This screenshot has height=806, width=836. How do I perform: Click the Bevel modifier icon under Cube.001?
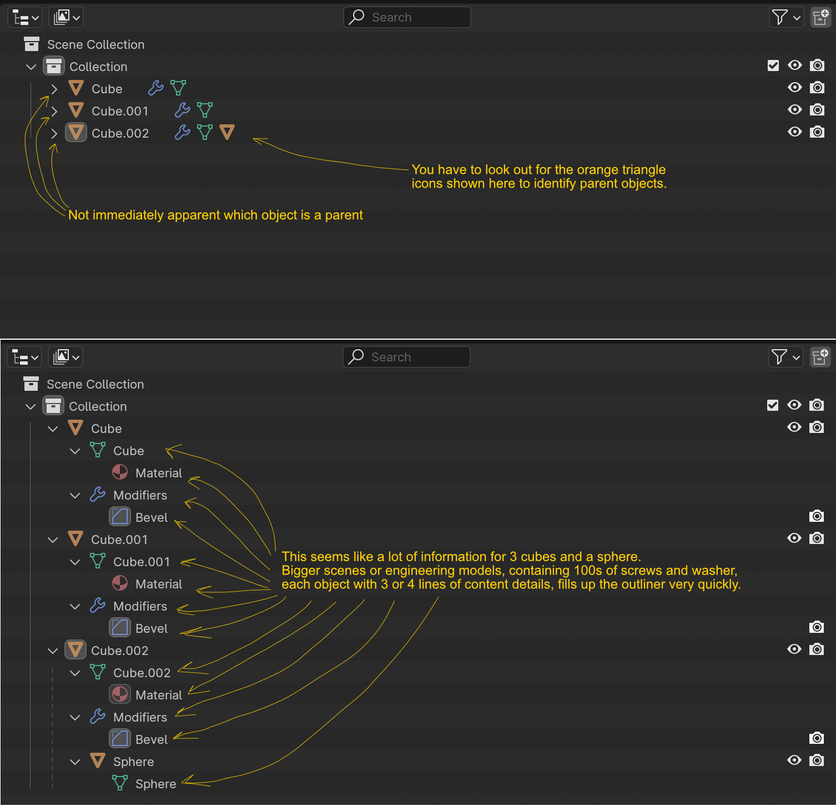pos(120,628)
